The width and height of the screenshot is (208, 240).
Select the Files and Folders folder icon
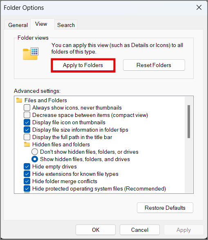coord(19,100)
